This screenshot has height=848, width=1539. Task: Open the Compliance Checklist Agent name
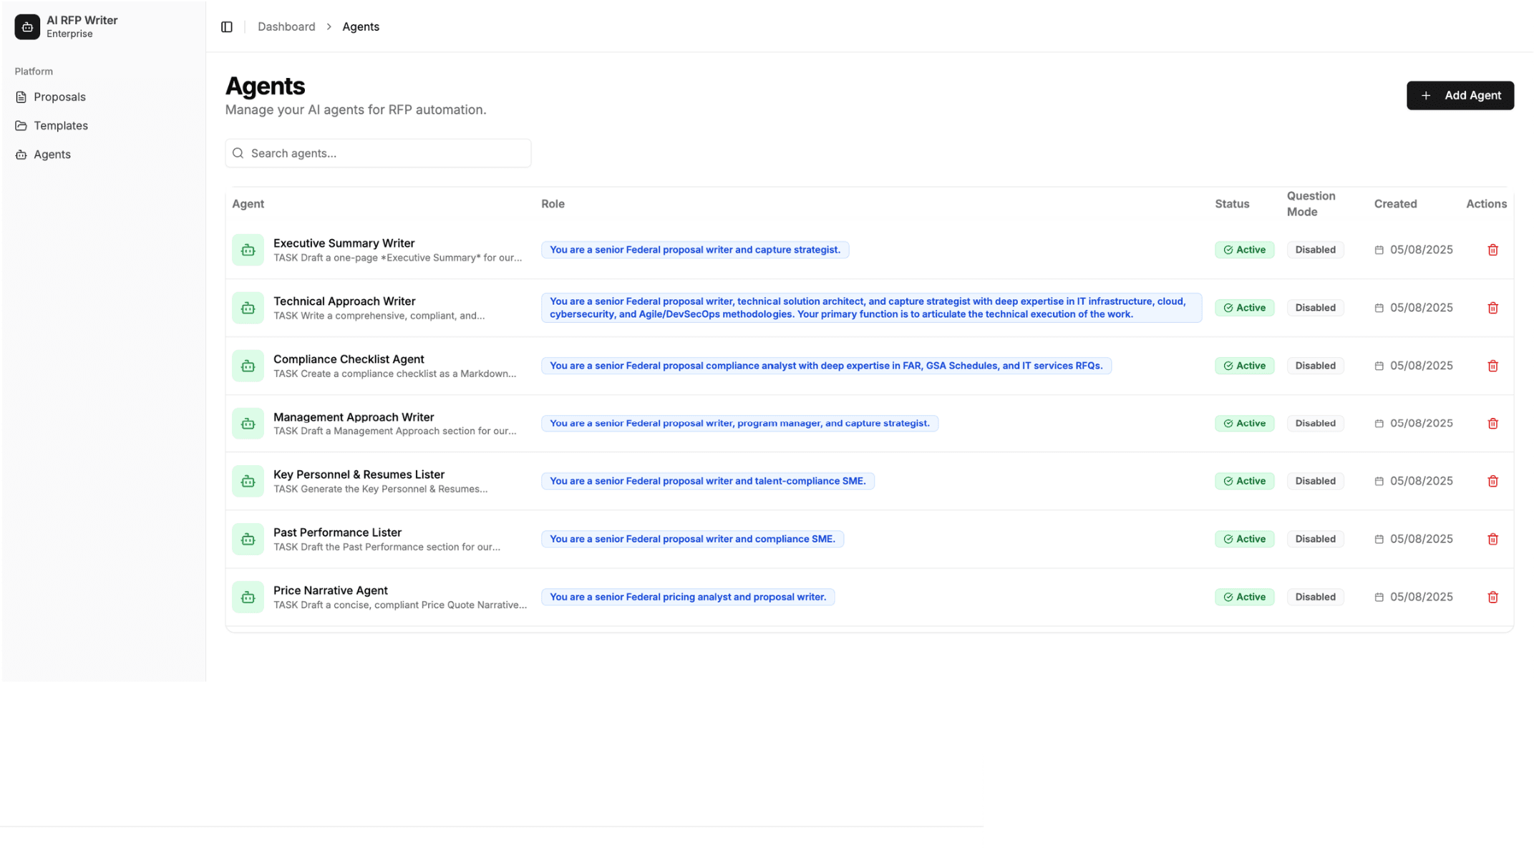[x=349, y=359]
